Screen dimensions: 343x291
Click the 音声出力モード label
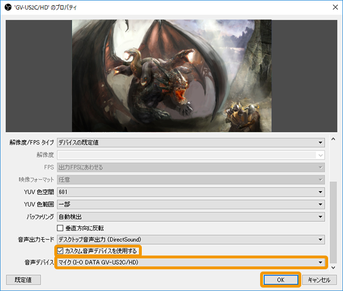pyautogui.click(x=36, y=240)
